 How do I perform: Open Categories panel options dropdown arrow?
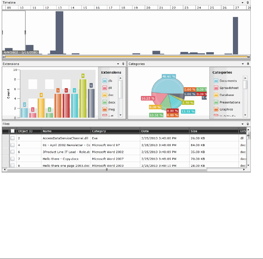tap(243, 64)
